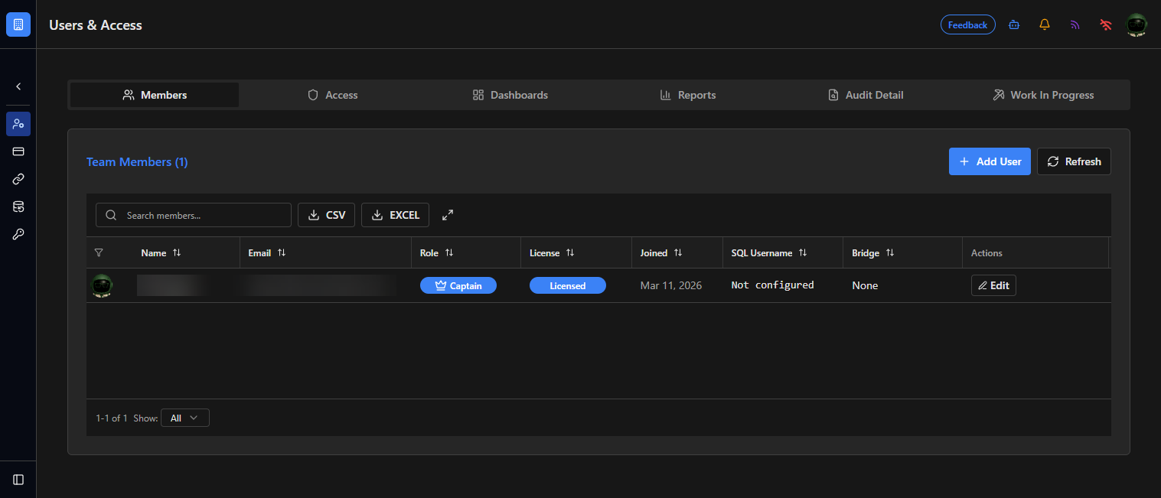Viewport: 1161px width, 498px height.
Task: Toggle the sidebar panel at bottom left
Action: 18,480
